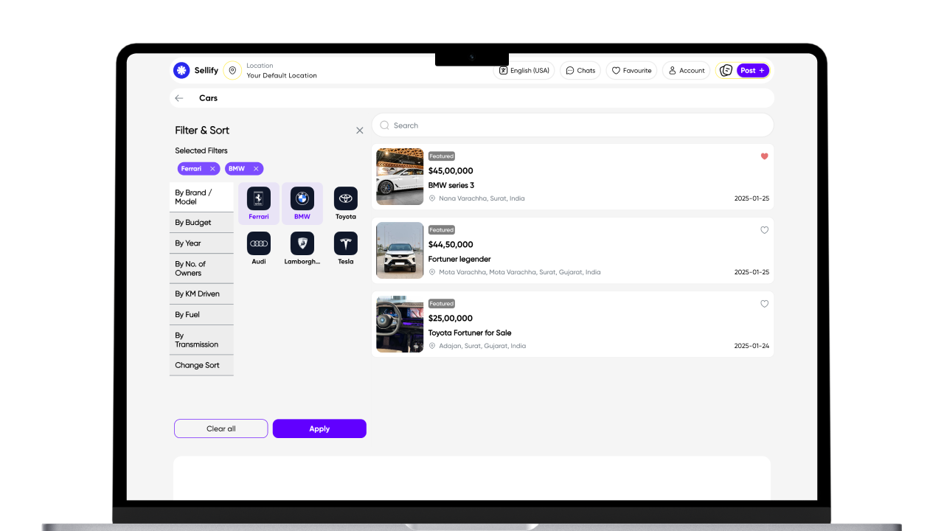
Task: Open the Account button
Action: click(x=686, y=70)
